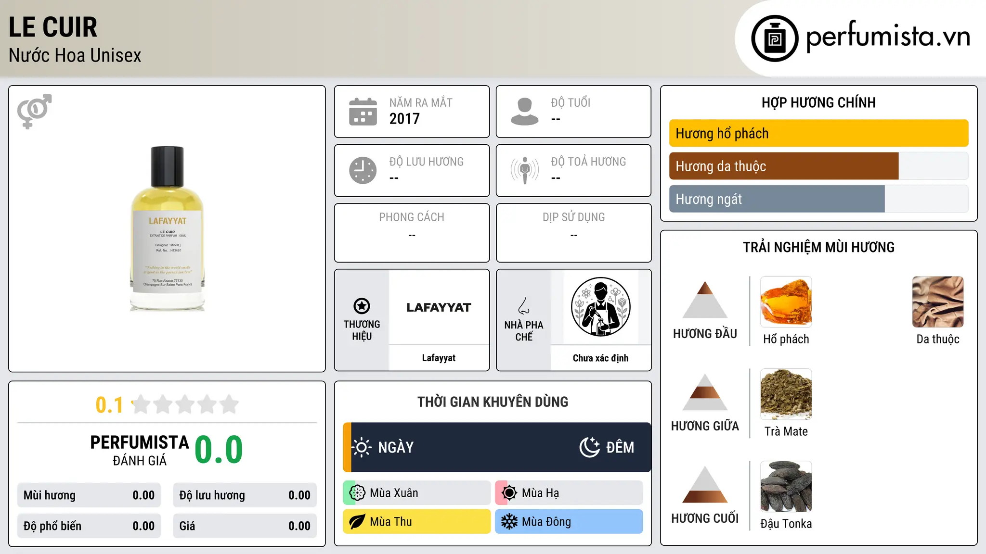Click the LE CUIR title
The image size is (986, 554).
53,27
